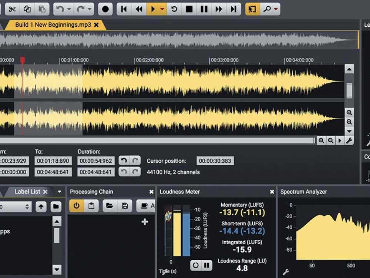Close the Label List tab
The height and width of the screenshot is (278, 370).
45,192
